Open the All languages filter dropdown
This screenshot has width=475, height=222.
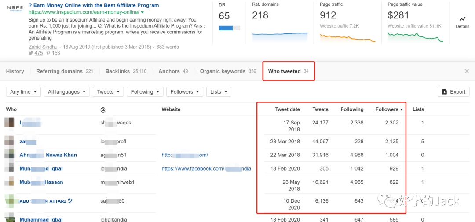tap(67, 92)
